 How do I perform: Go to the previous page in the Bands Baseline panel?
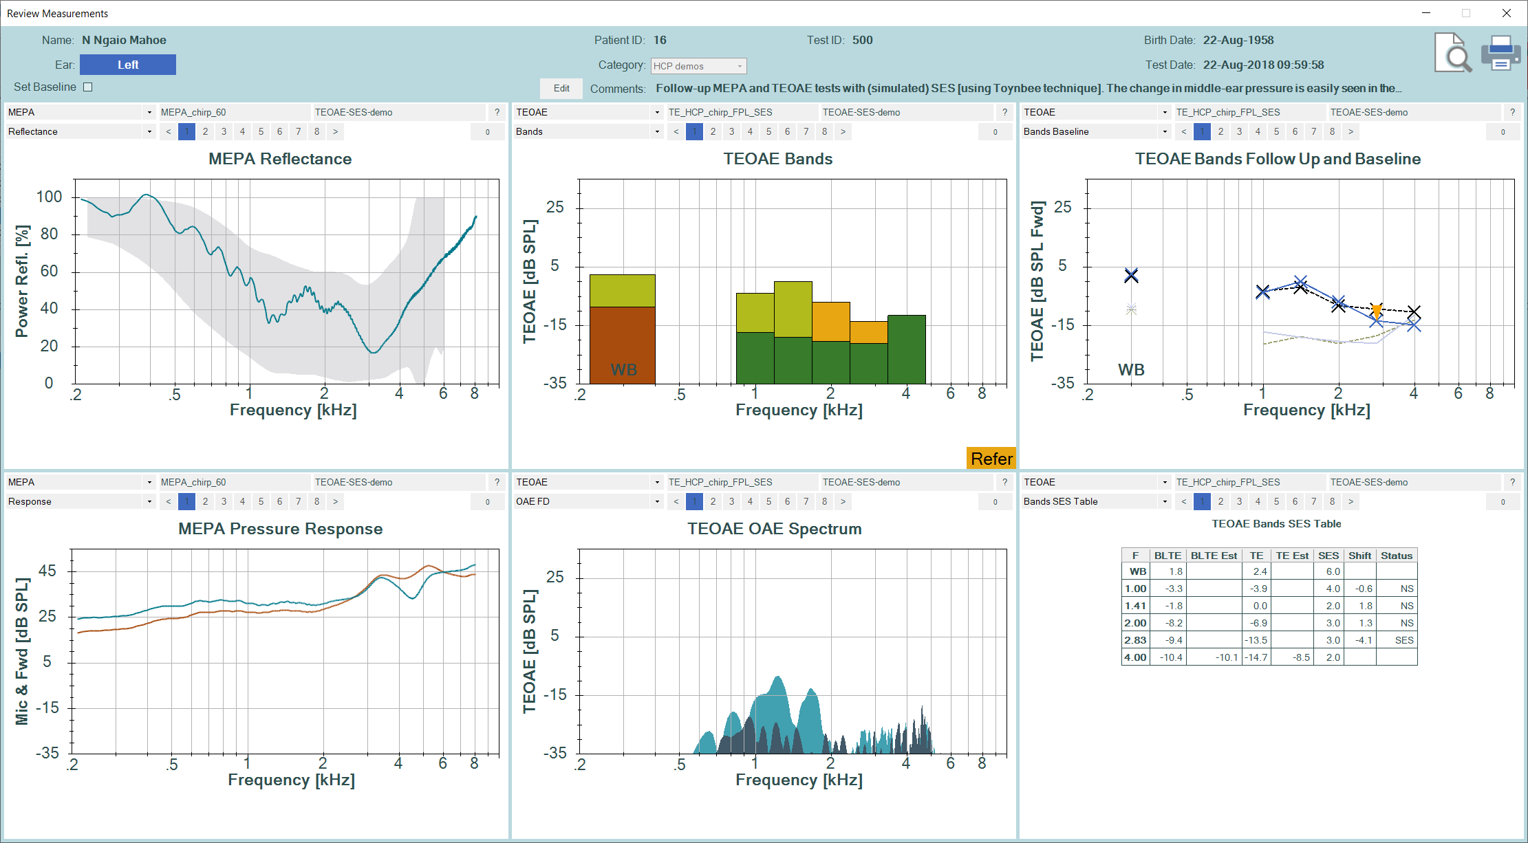pyautogui.click(x=1183, y=131)
